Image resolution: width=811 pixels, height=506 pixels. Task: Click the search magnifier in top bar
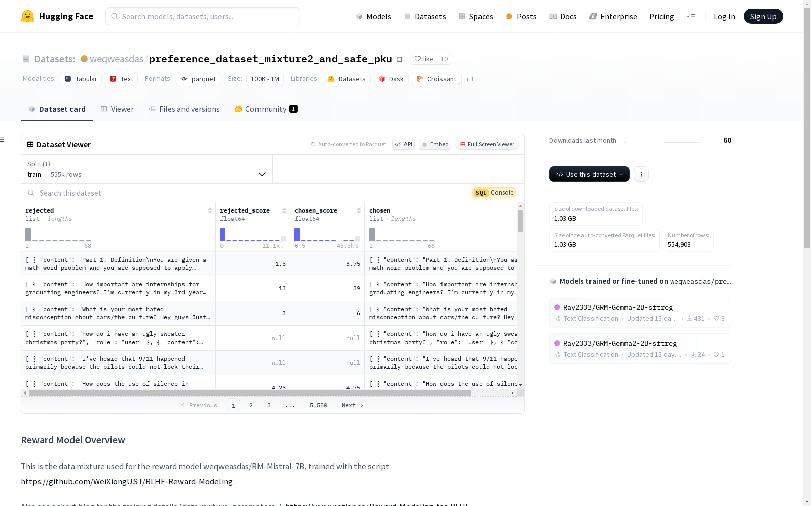pos(115,16)
